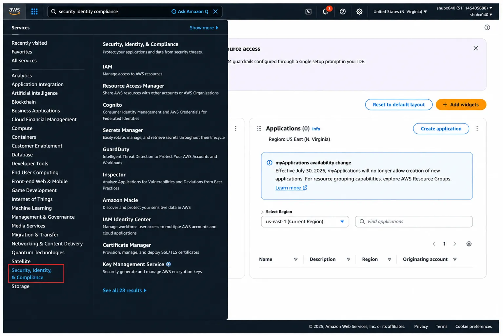Open the shubx040 user dropdown
The height and width of the screenshot is (336, 503).
pyautogui.click(x=481, y=15)
